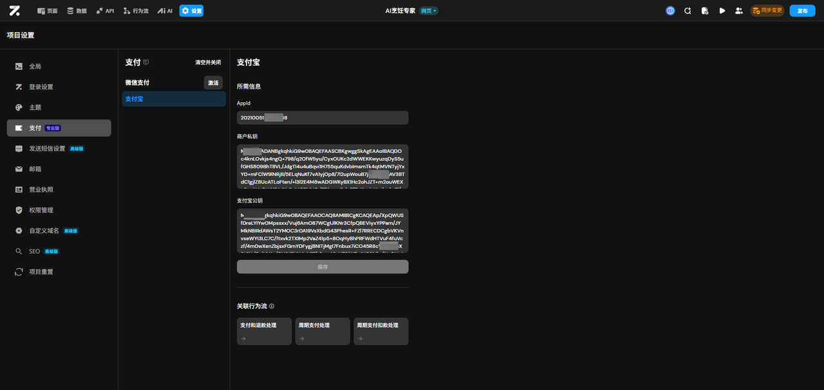Click the 激活 activate button

[x=213, y=83]
